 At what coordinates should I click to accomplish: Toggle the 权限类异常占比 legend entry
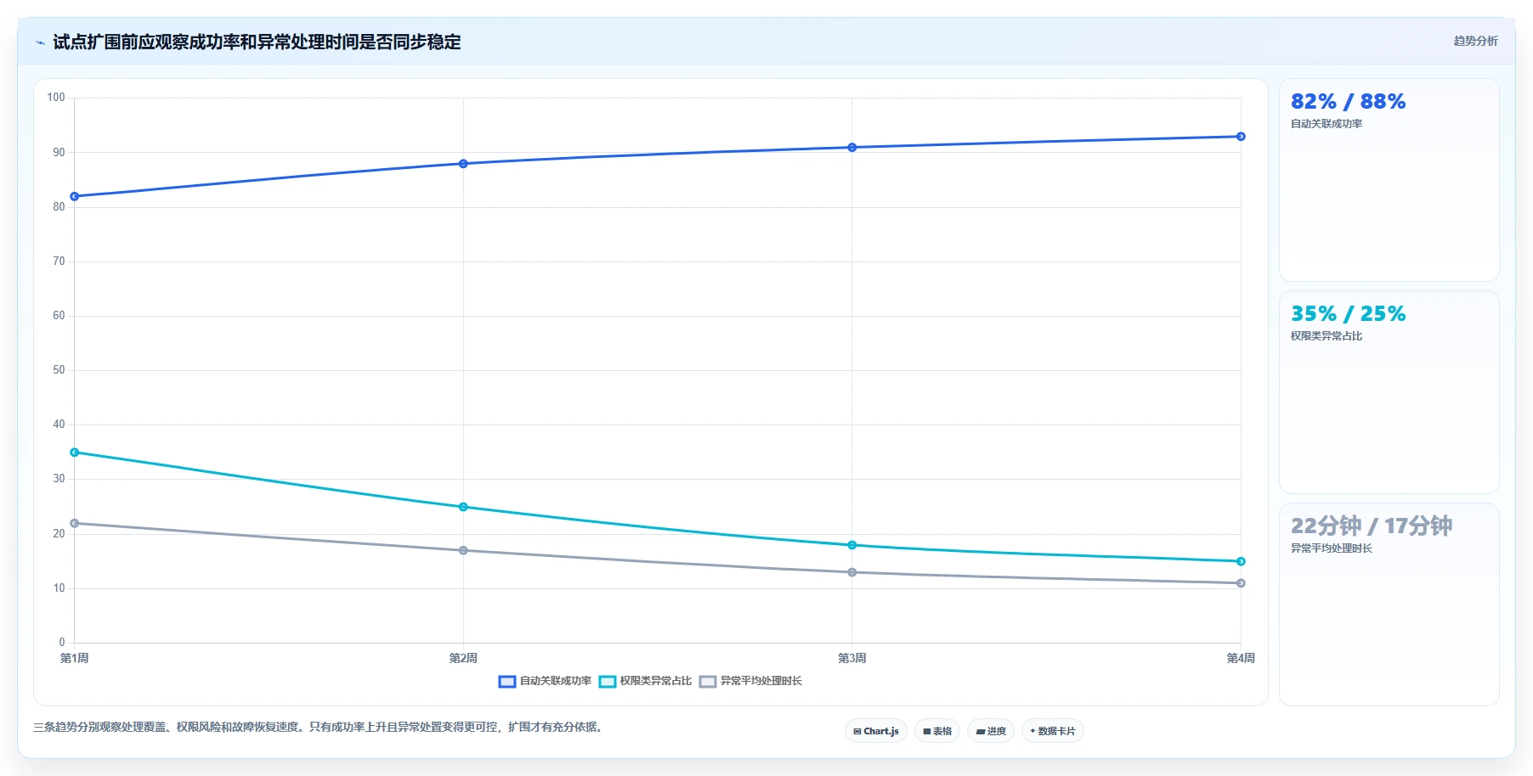[x=645, y=681]
